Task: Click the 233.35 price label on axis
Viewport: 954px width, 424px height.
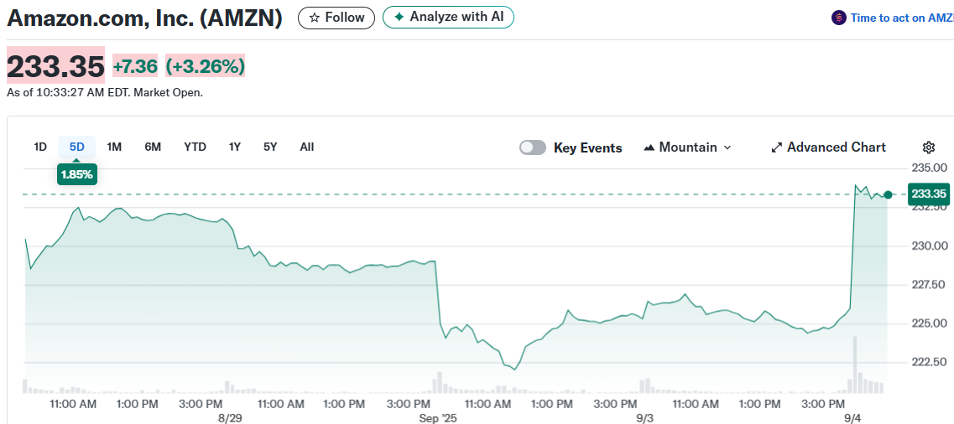Action: [x=928, y=194]
